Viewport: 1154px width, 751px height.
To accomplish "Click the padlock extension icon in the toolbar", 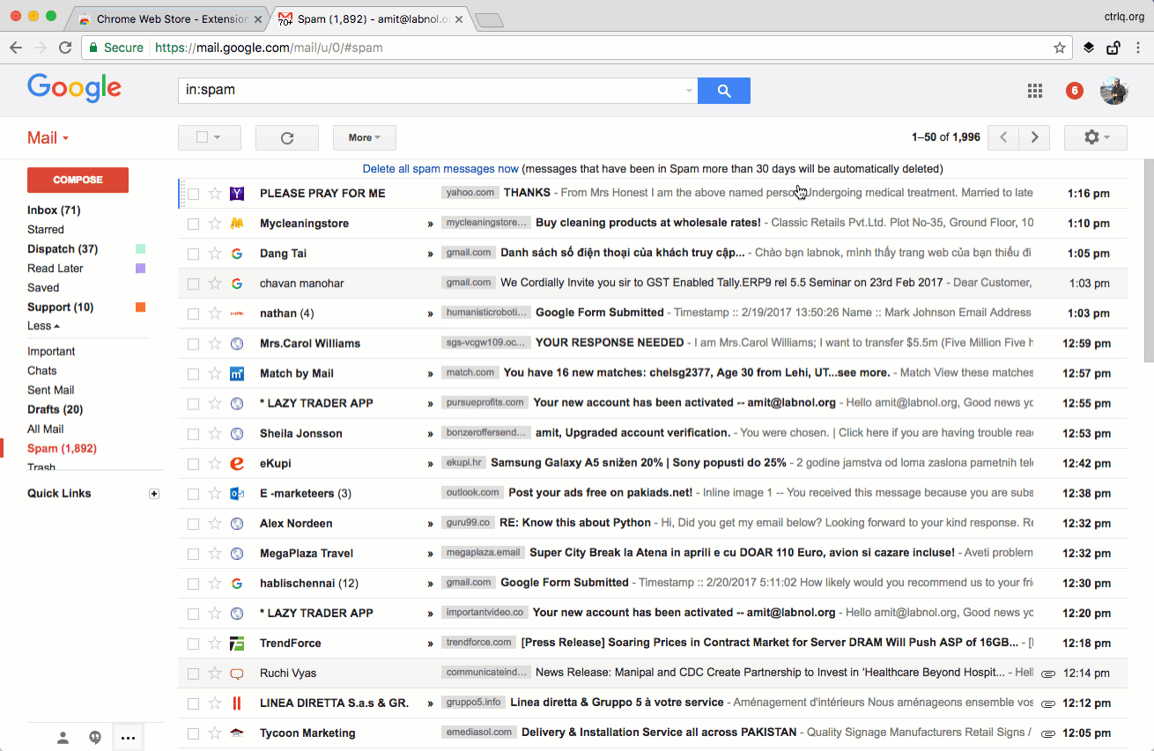I will pos(1113,48).
